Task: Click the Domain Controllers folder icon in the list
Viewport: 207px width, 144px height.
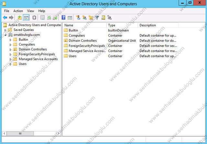Action: click(66, 41)
